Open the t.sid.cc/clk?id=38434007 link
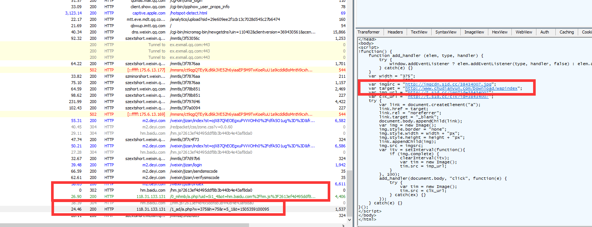This screenshot has width=592, height=227. click(x=448, y=97)
